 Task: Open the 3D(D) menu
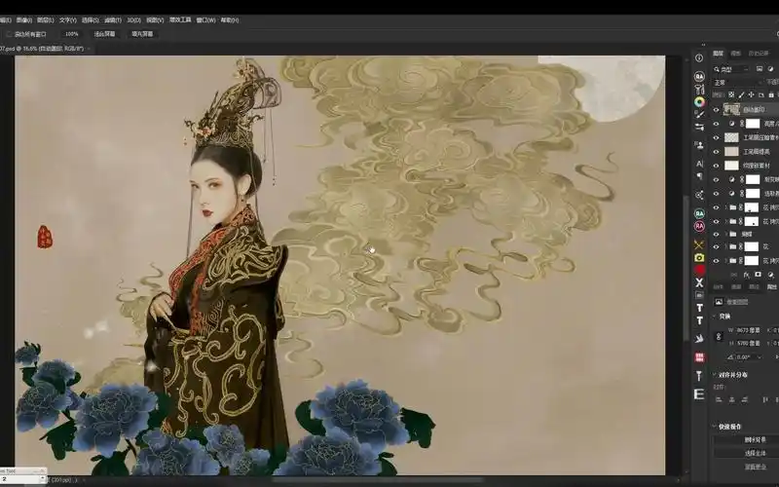tap(133, 20)
